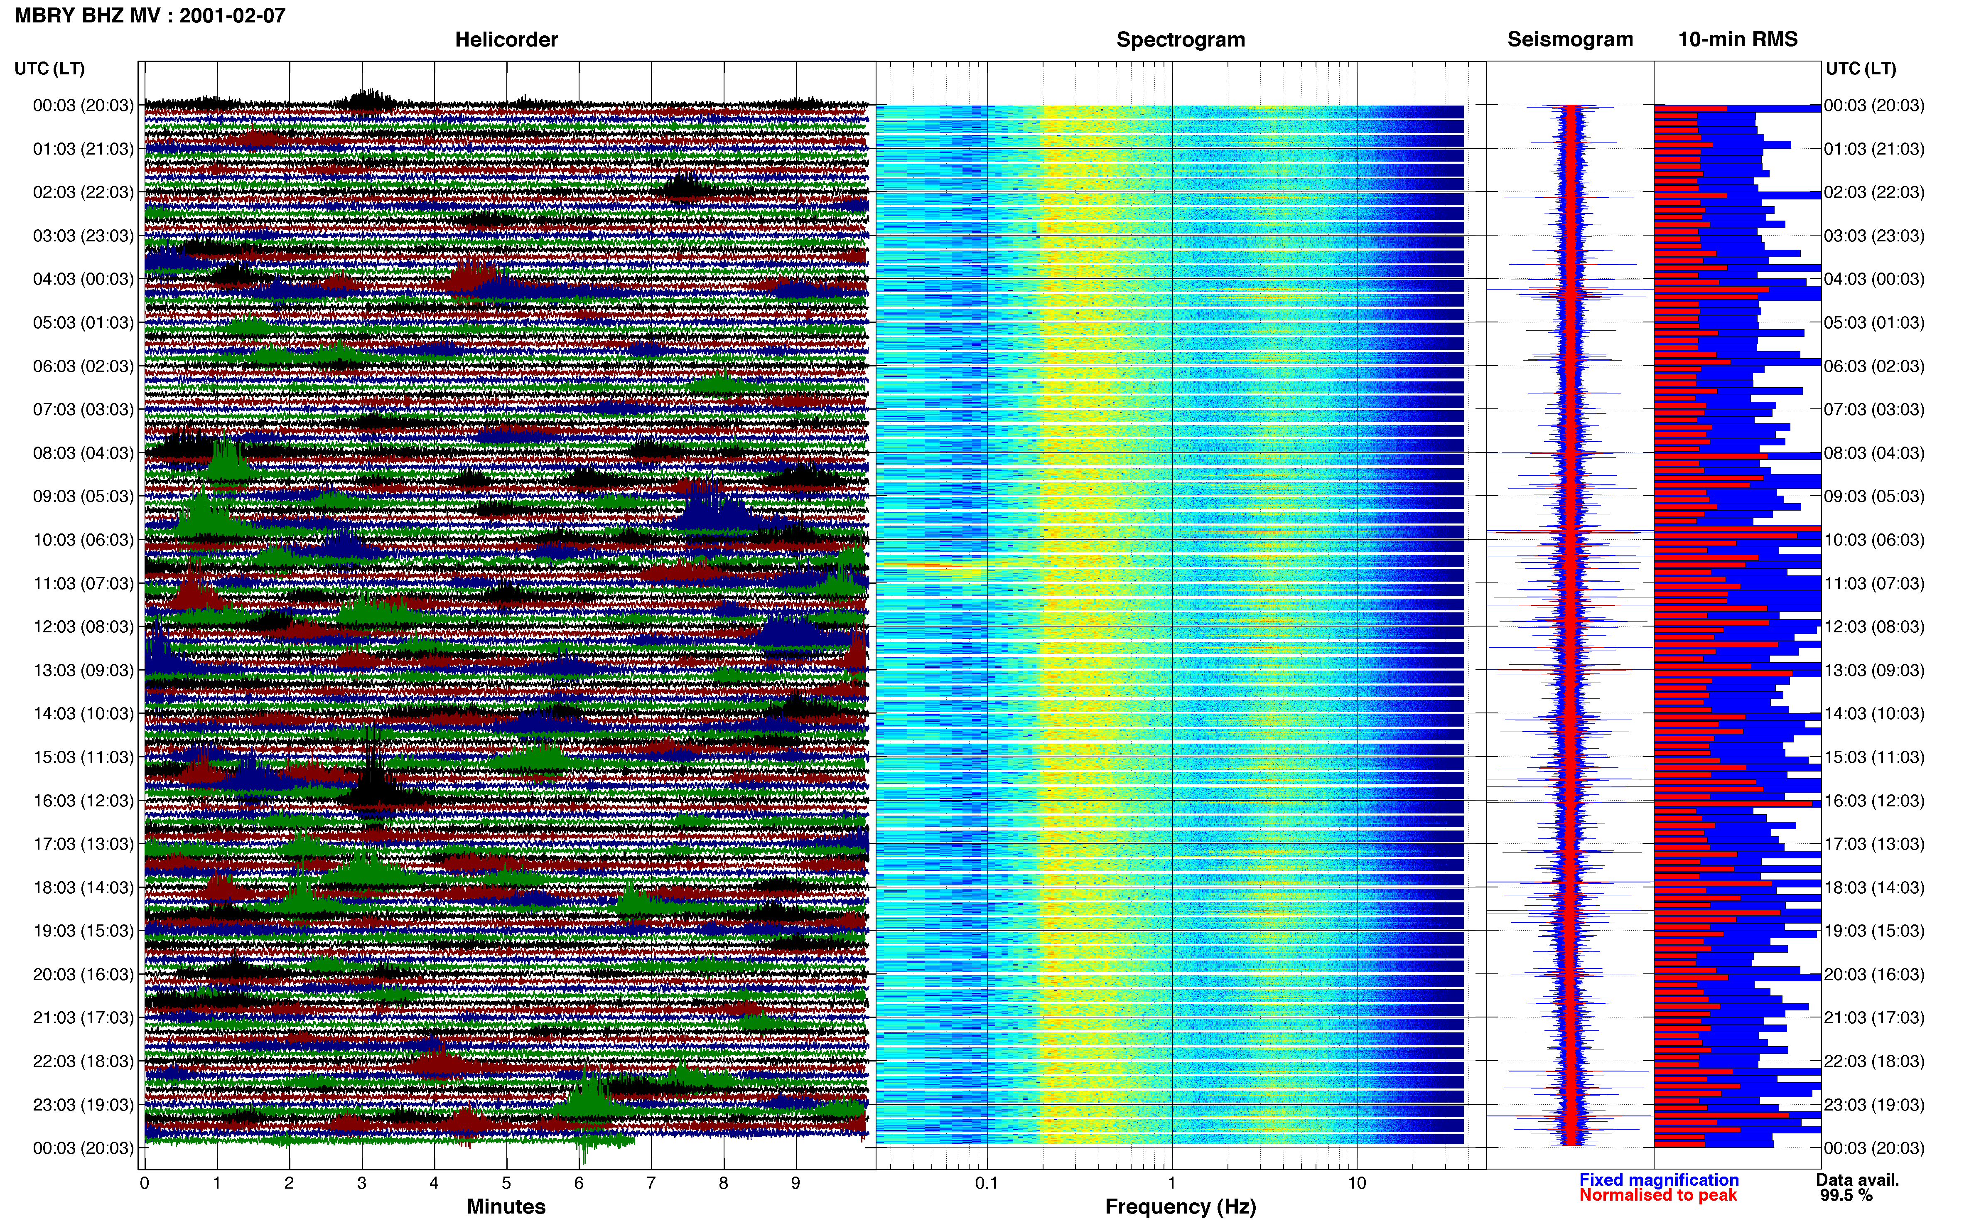Click 21:03 (17:03) label beside the RMS panel
The width and height of the screenshot is (1969, 1231).
click(x=1874, y=1018)
